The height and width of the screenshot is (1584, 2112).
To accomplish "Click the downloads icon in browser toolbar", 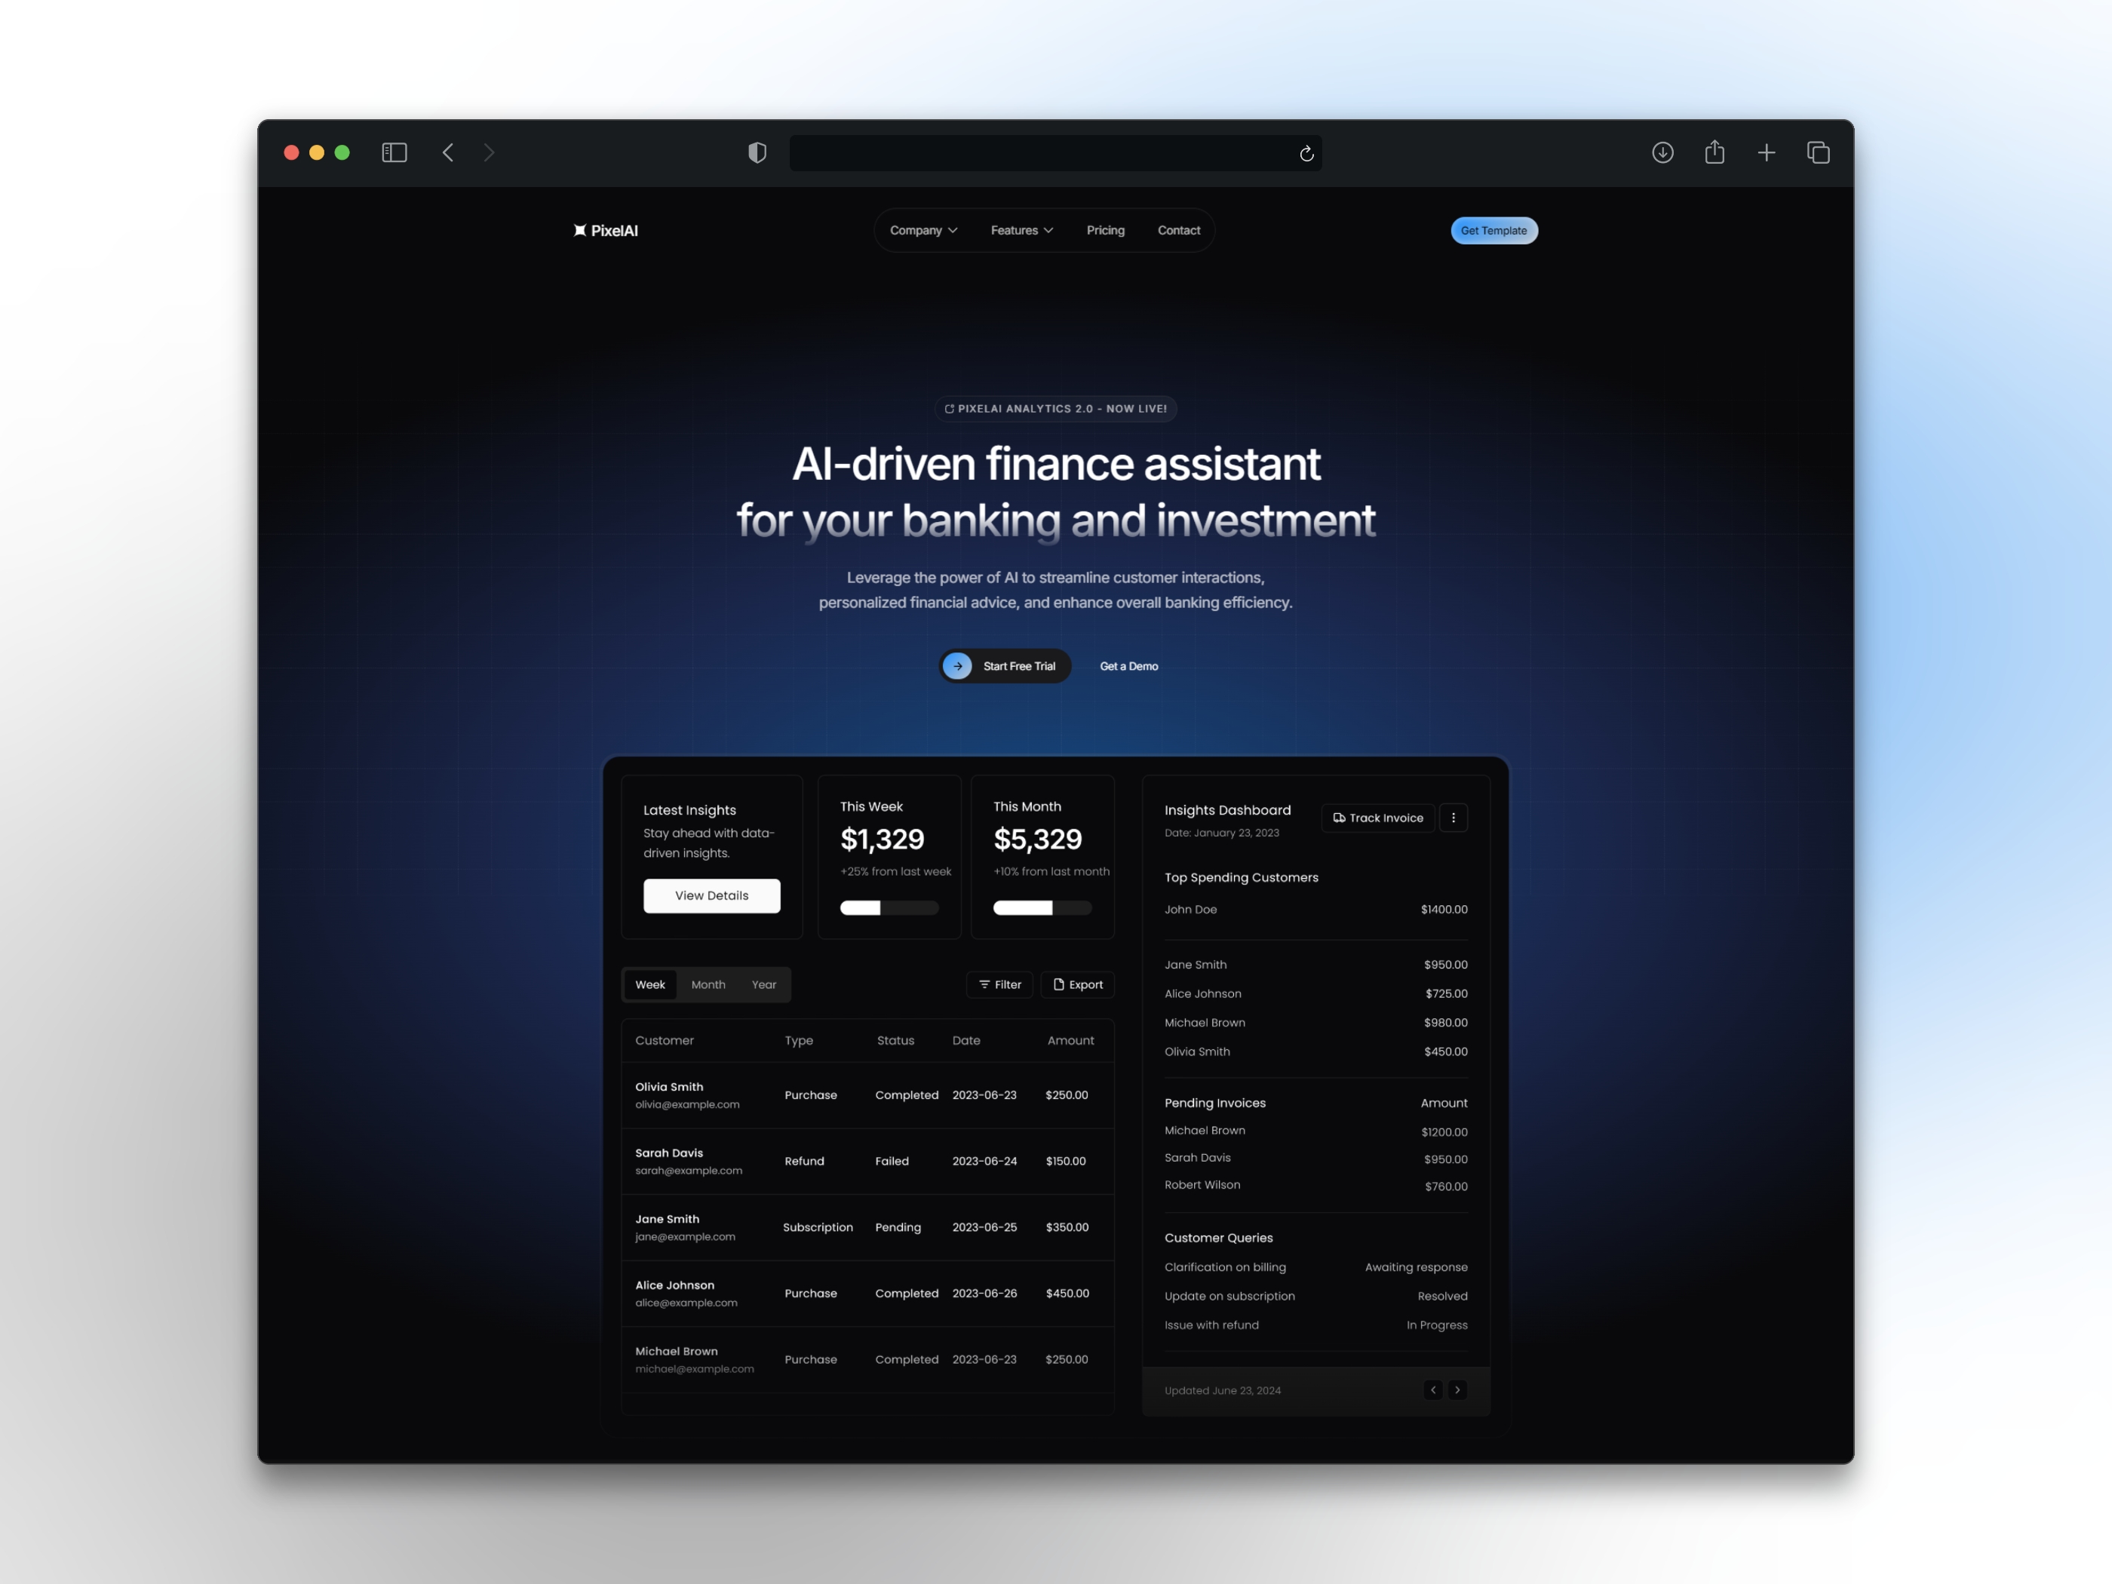I will coord(1662,150).
